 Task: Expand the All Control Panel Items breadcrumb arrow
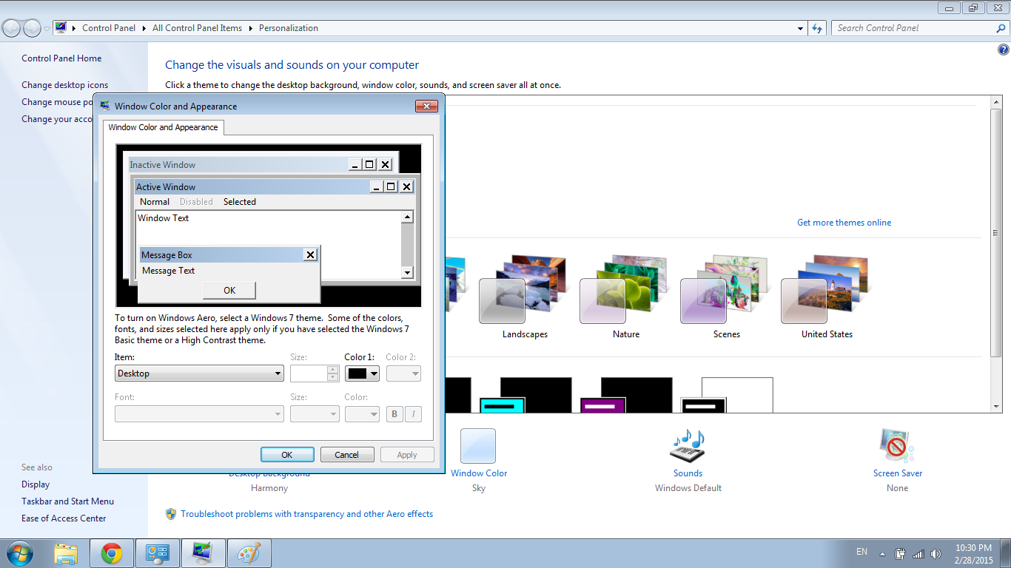point(251,28)
